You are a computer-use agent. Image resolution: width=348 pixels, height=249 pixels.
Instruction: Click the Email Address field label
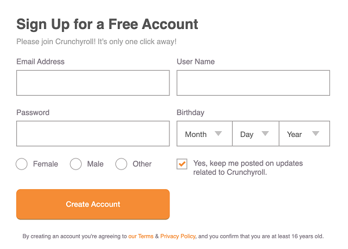point(41,62)
